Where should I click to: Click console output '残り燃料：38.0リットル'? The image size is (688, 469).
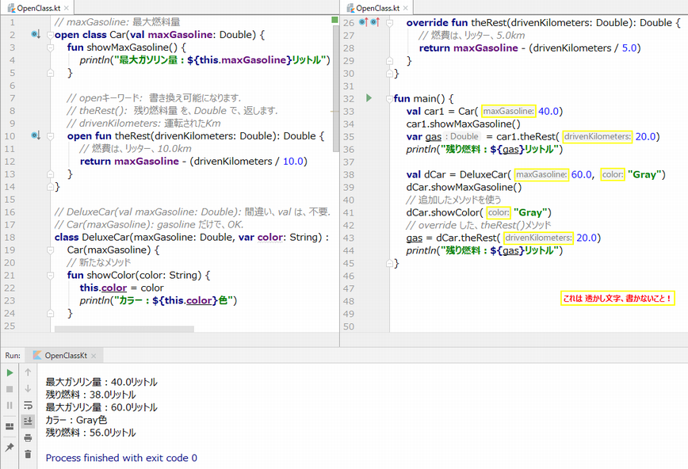[91, 395]
